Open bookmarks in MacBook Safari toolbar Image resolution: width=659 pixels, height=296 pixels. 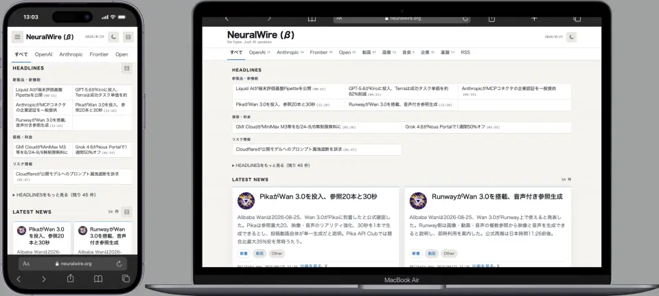pyautogui.click(x=312, y=19)
